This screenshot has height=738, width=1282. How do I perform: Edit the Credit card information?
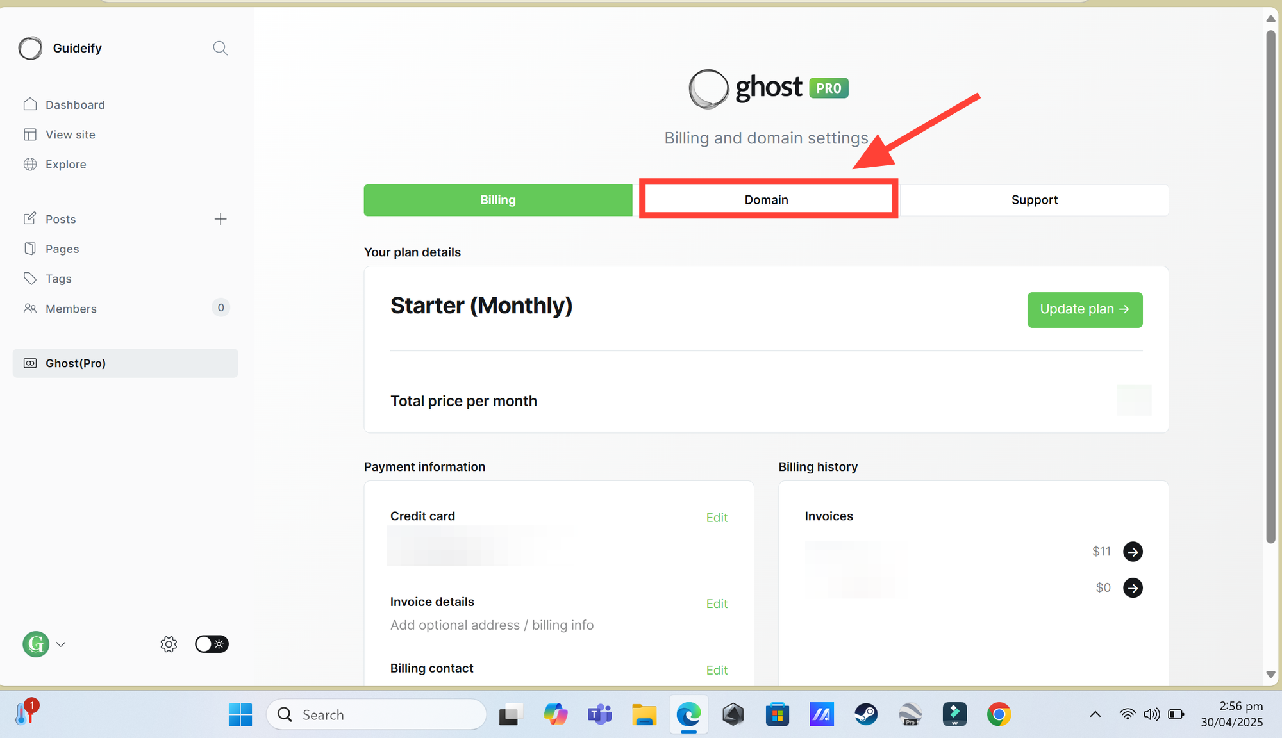click(x=717, y=518)
